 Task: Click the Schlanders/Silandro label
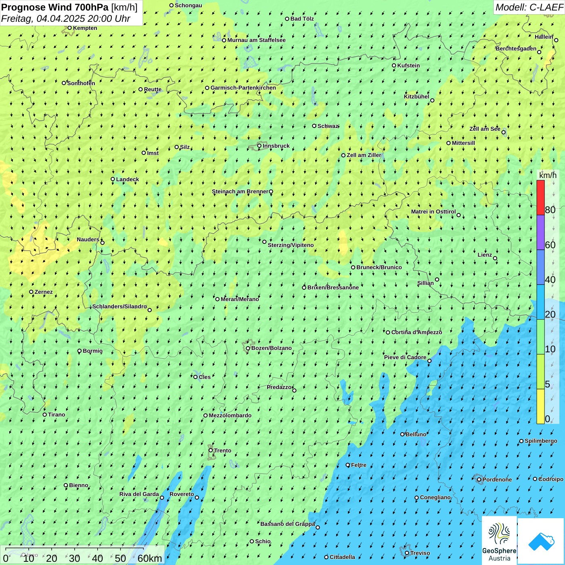119,306
